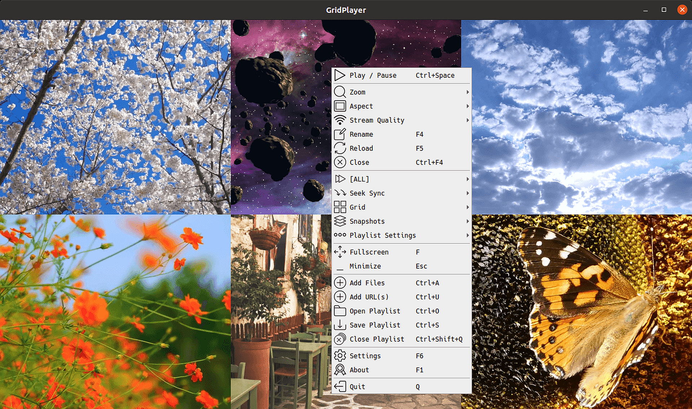Click the Seek Sync arrows icon
Viewport: 692px width, 409px height.
pos(340,193)
